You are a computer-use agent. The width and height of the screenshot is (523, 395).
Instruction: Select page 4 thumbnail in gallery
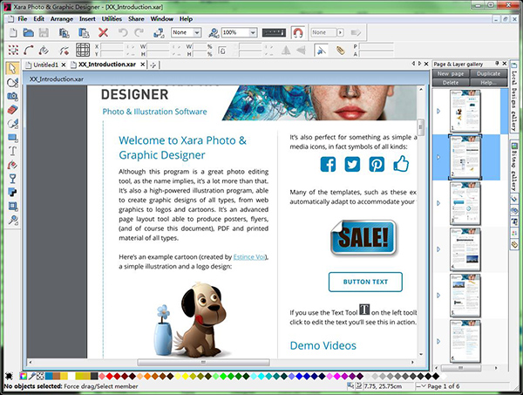pos(465,249)
